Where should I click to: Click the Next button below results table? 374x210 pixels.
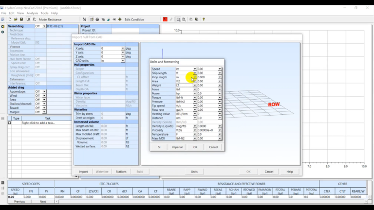pos(43,201)
